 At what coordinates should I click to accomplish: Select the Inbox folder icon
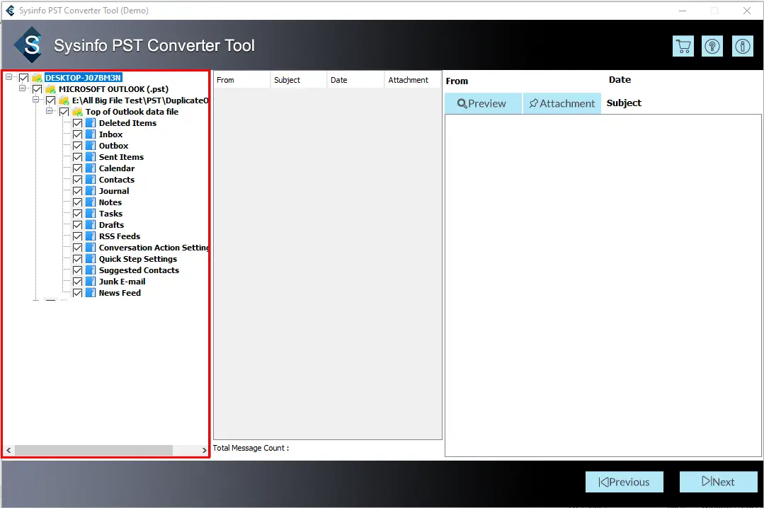(x=91, y=134)
